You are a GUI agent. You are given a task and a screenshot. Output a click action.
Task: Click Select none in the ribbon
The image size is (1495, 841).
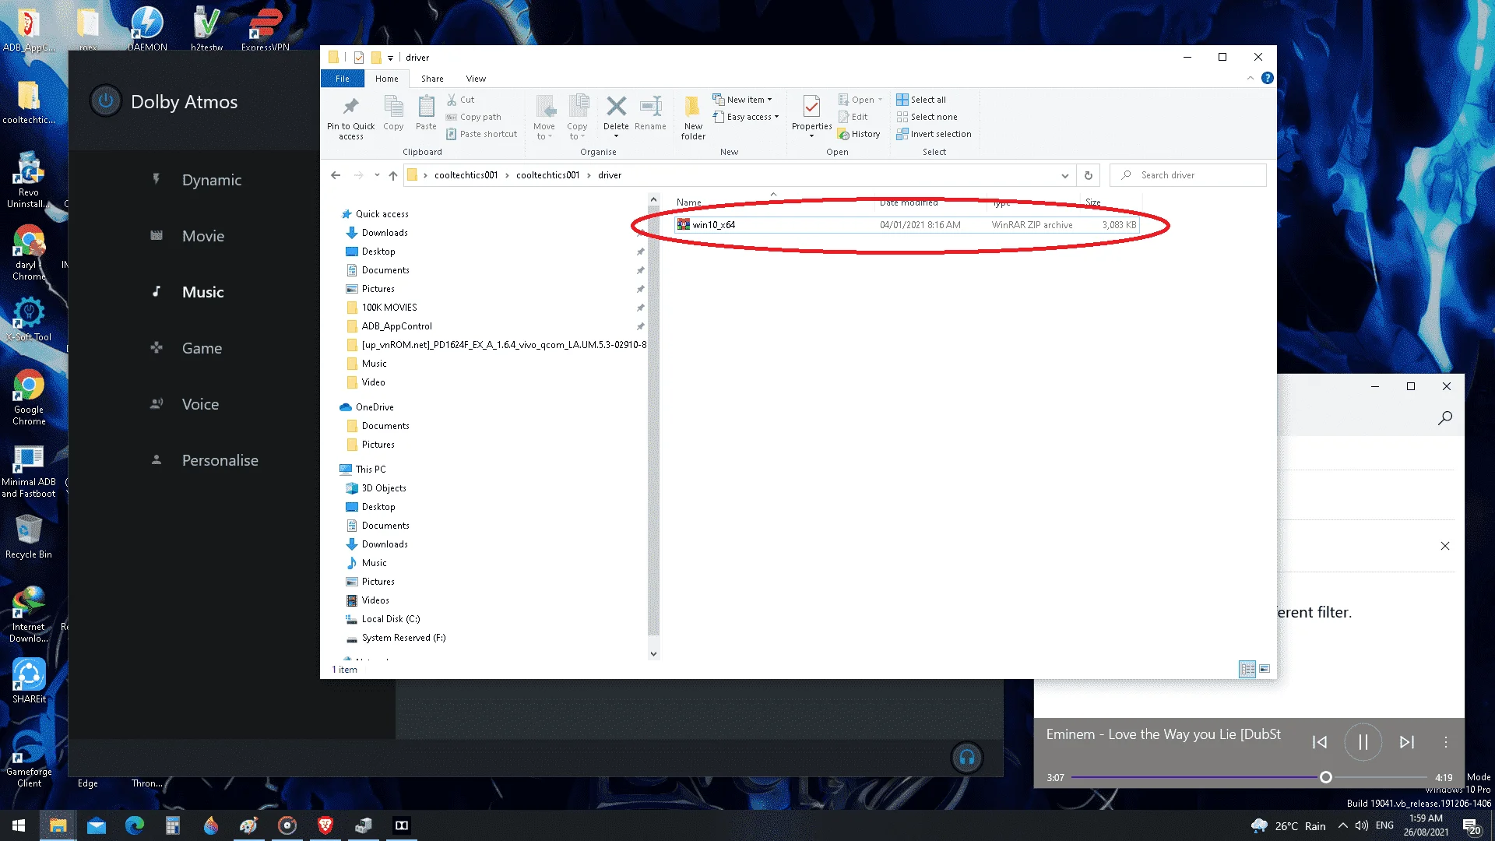coord(927,117)
